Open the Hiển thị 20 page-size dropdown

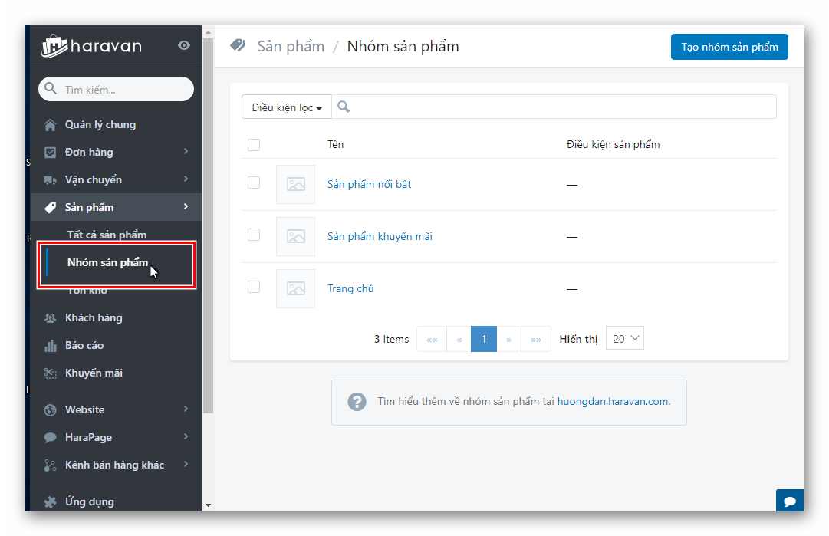click(x=625, y=339)
